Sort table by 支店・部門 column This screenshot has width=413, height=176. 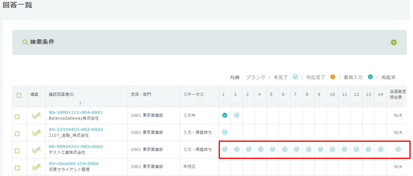pyautogui.click(x=152, y=103)
